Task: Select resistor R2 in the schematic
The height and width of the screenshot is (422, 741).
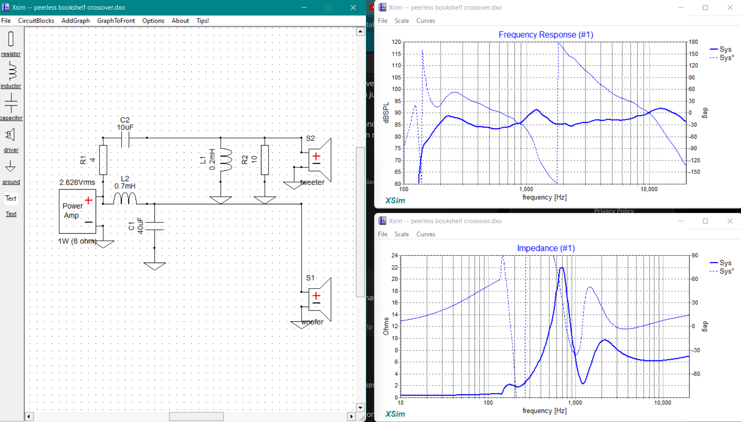Action: (x=265, y=160)
